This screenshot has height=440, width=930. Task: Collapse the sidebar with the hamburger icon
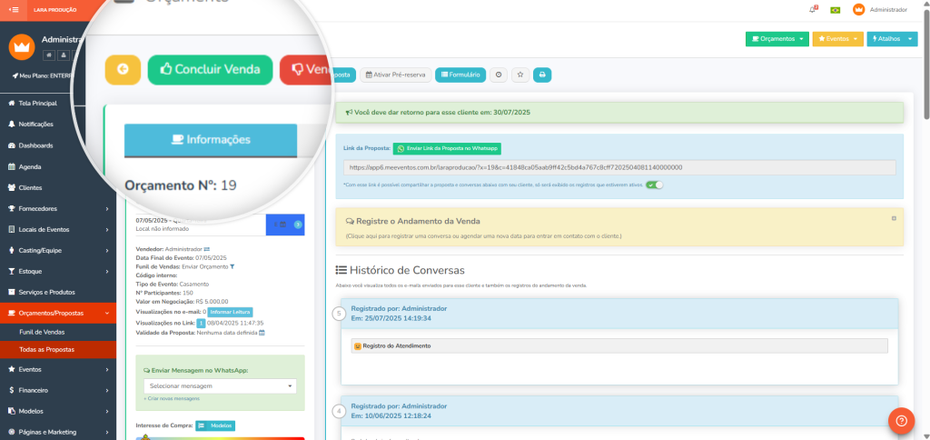[x=15, y=9]
